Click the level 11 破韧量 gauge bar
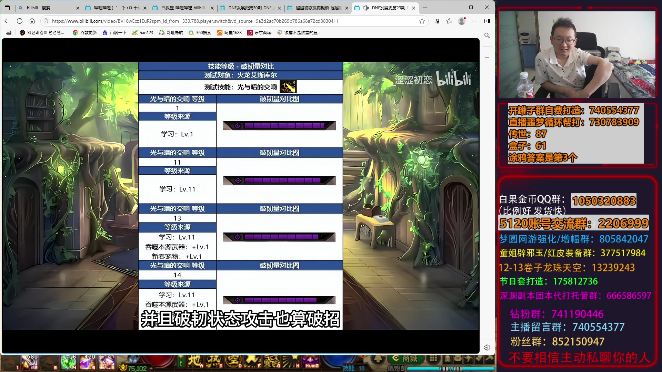This screenshot has height=372, width=662. [x=279, y=180]
